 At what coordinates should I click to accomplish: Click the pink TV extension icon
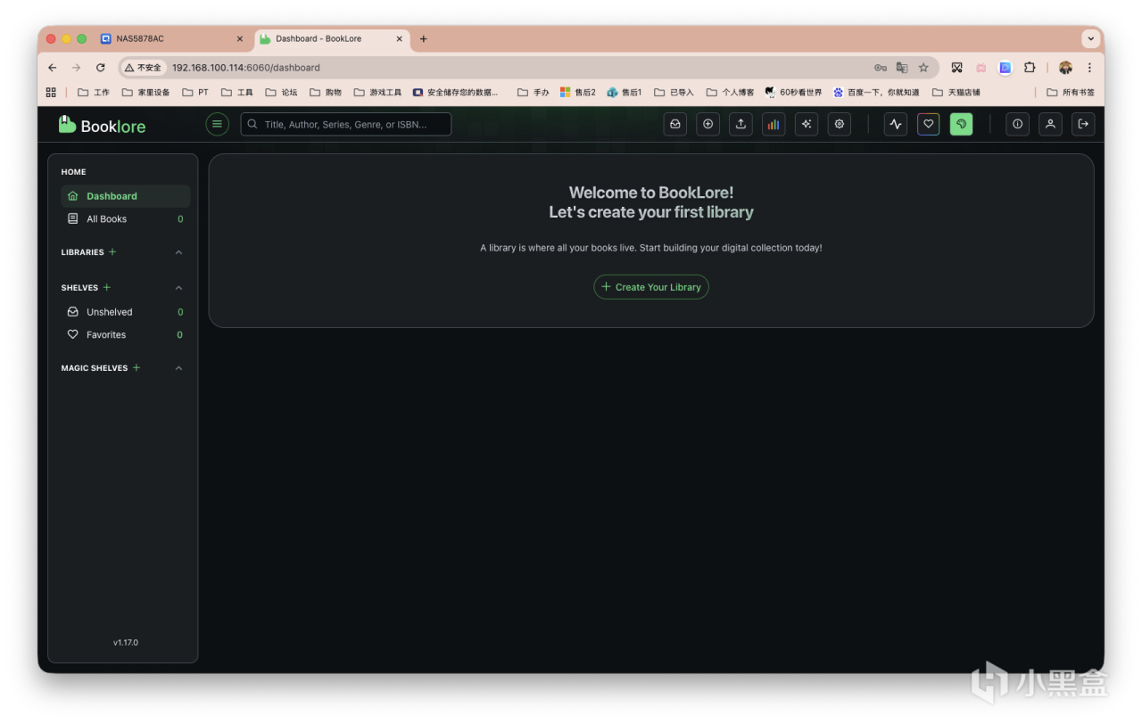[981, 68]
